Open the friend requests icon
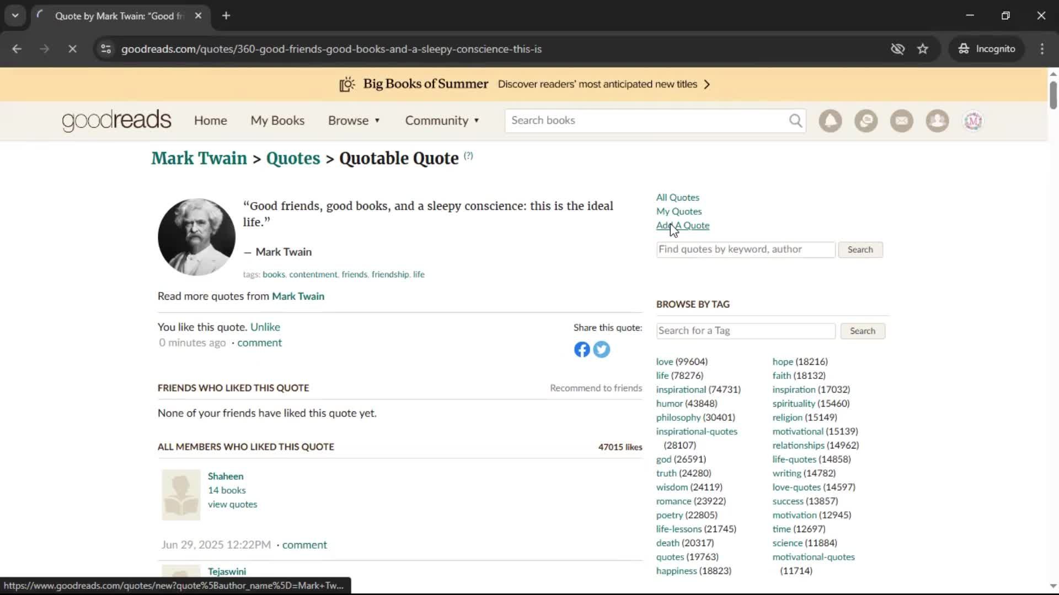 pyautogui.click(x=937, y=121)
